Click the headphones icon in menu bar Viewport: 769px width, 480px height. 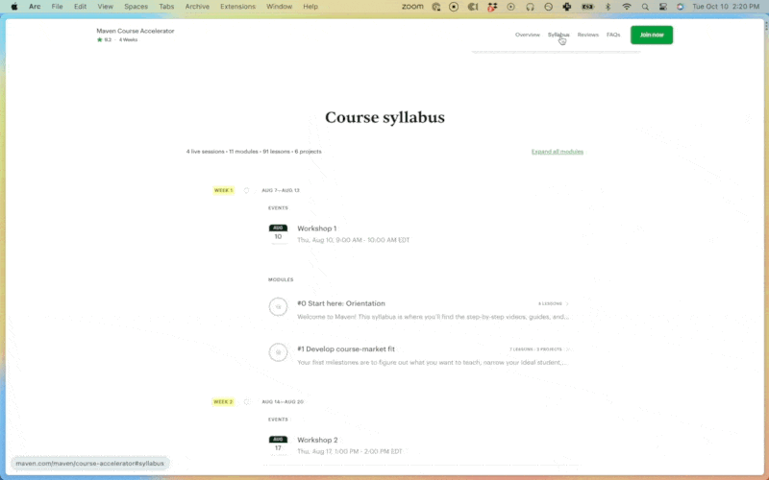pos(530,7)
